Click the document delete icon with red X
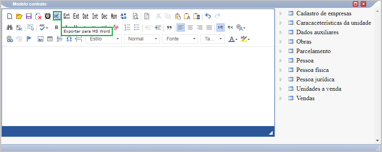 click(x=38, y=16)
